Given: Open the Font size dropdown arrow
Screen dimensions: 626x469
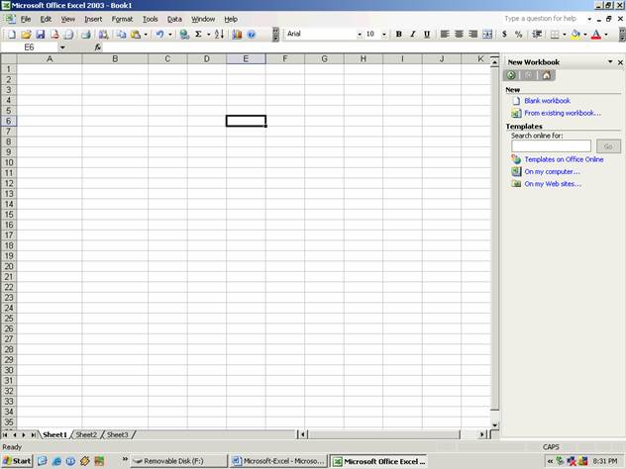Looking at the screenshot, I should coord(384,35).
